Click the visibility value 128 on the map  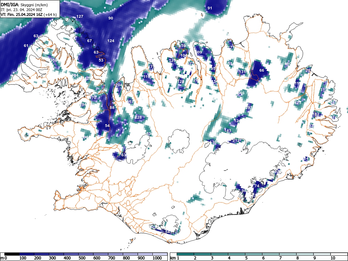(181, 82)
